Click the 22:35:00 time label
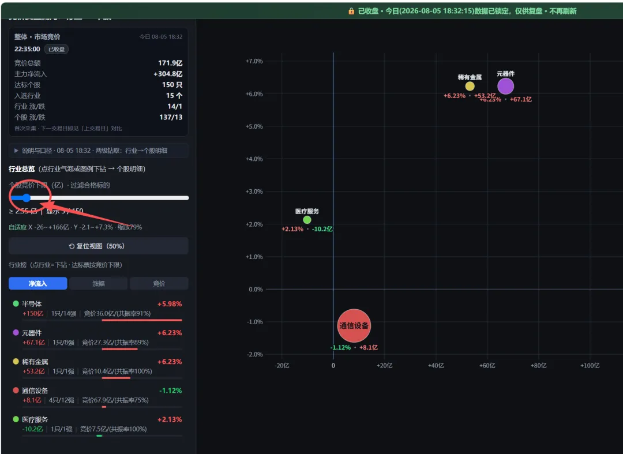The height and width of the screenshot is (454, 623). (27, 49)
